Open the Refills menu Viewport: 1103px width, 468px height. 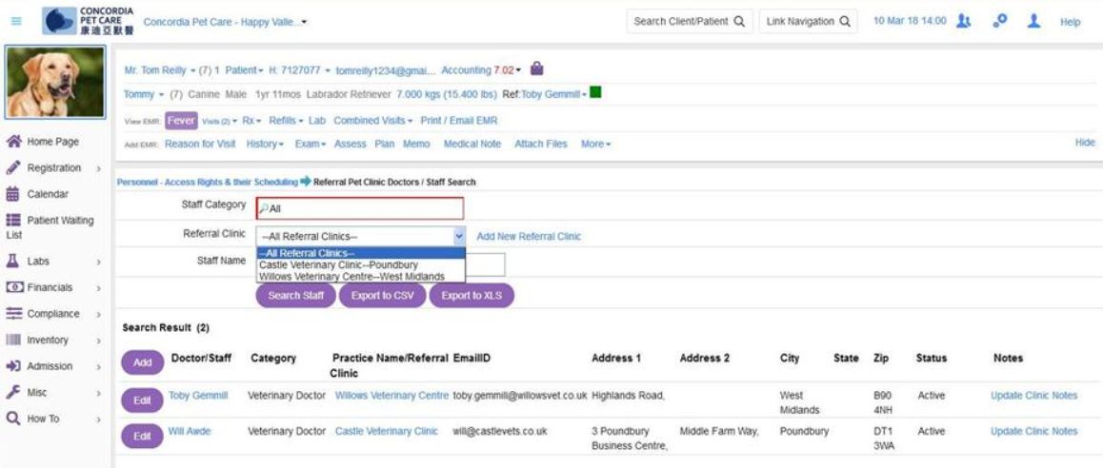(x=286, y=121)
